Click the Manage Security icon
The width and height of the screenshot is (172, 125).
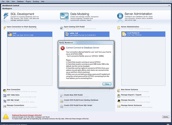pyautogui.click(x=119, y=101)
